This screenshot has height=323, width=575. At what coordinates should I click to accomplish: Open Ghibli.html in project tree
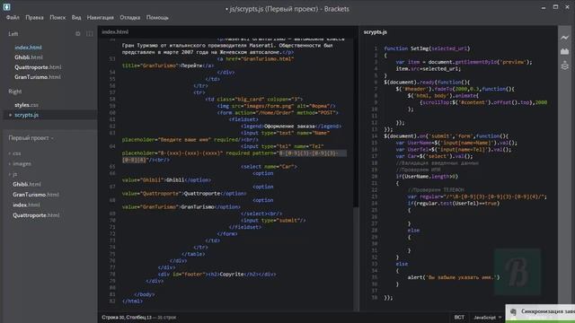(27, 184)
